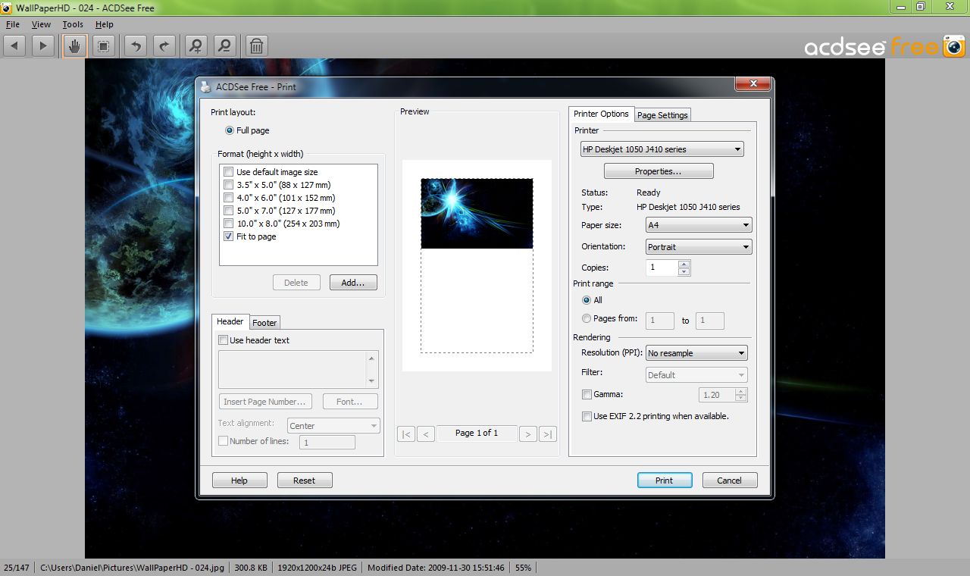Viewport: 970px width, 576px height.
Task: Go to previous image in ACDSee toolbar
Action: pyautogui.click(x=14, y=46)
